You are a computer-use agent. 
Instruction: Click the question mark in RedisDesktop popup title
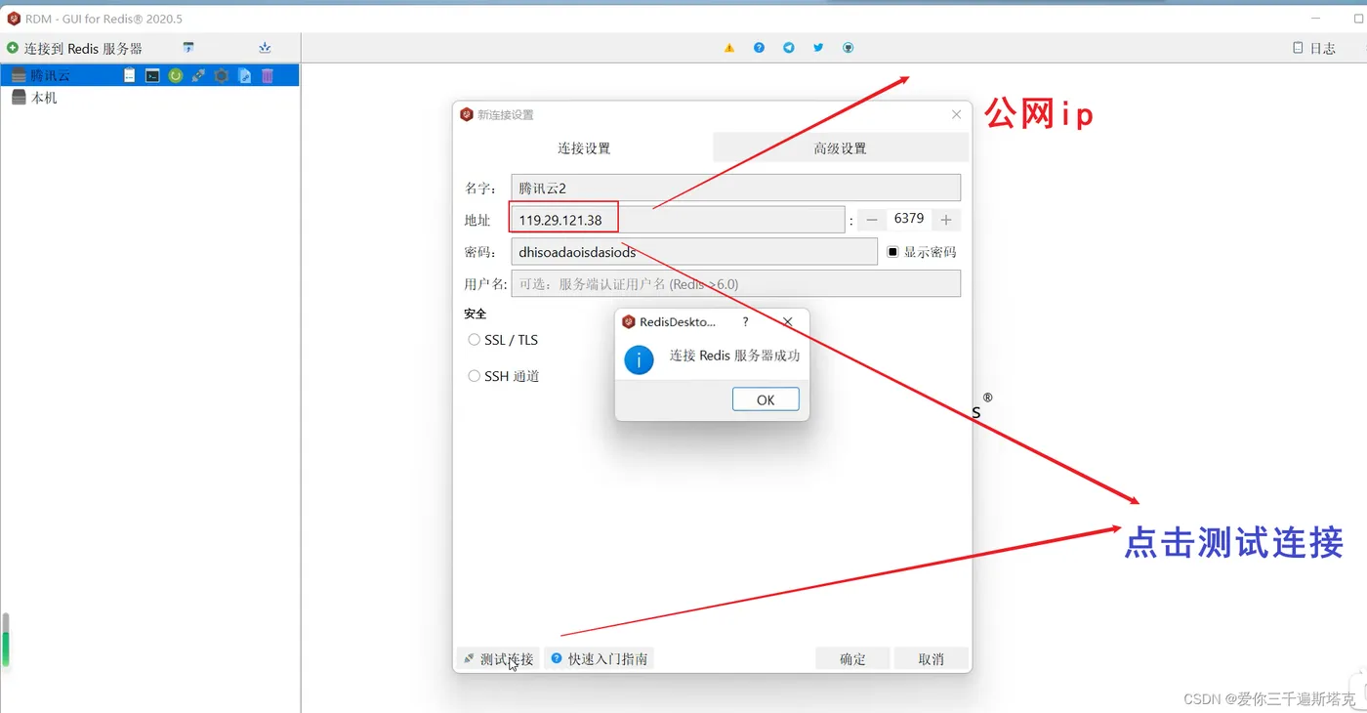[x=746, y=321]
